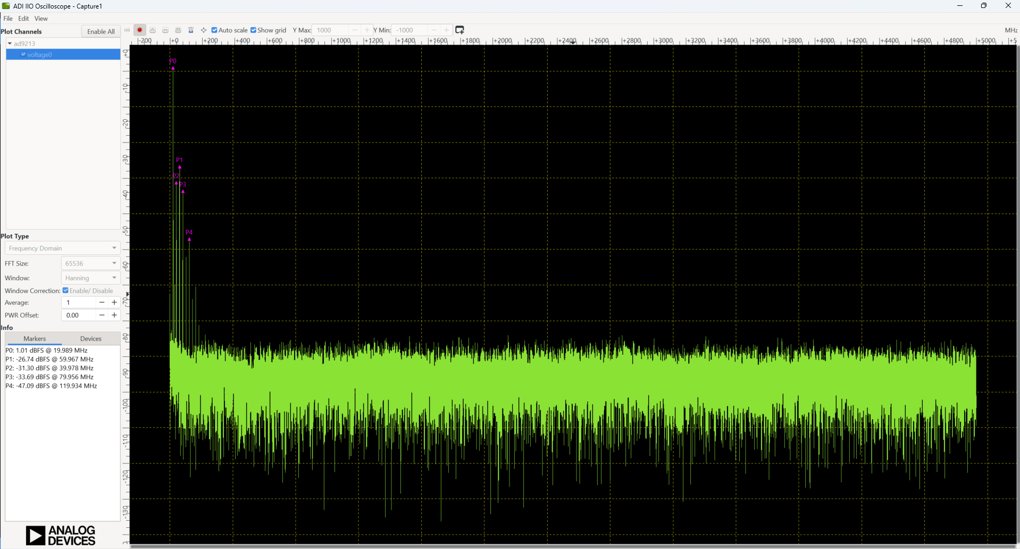Disable the Auto scale checkbox
The height and width of the screenshot is (549, 1020).
tap(214, 30)
